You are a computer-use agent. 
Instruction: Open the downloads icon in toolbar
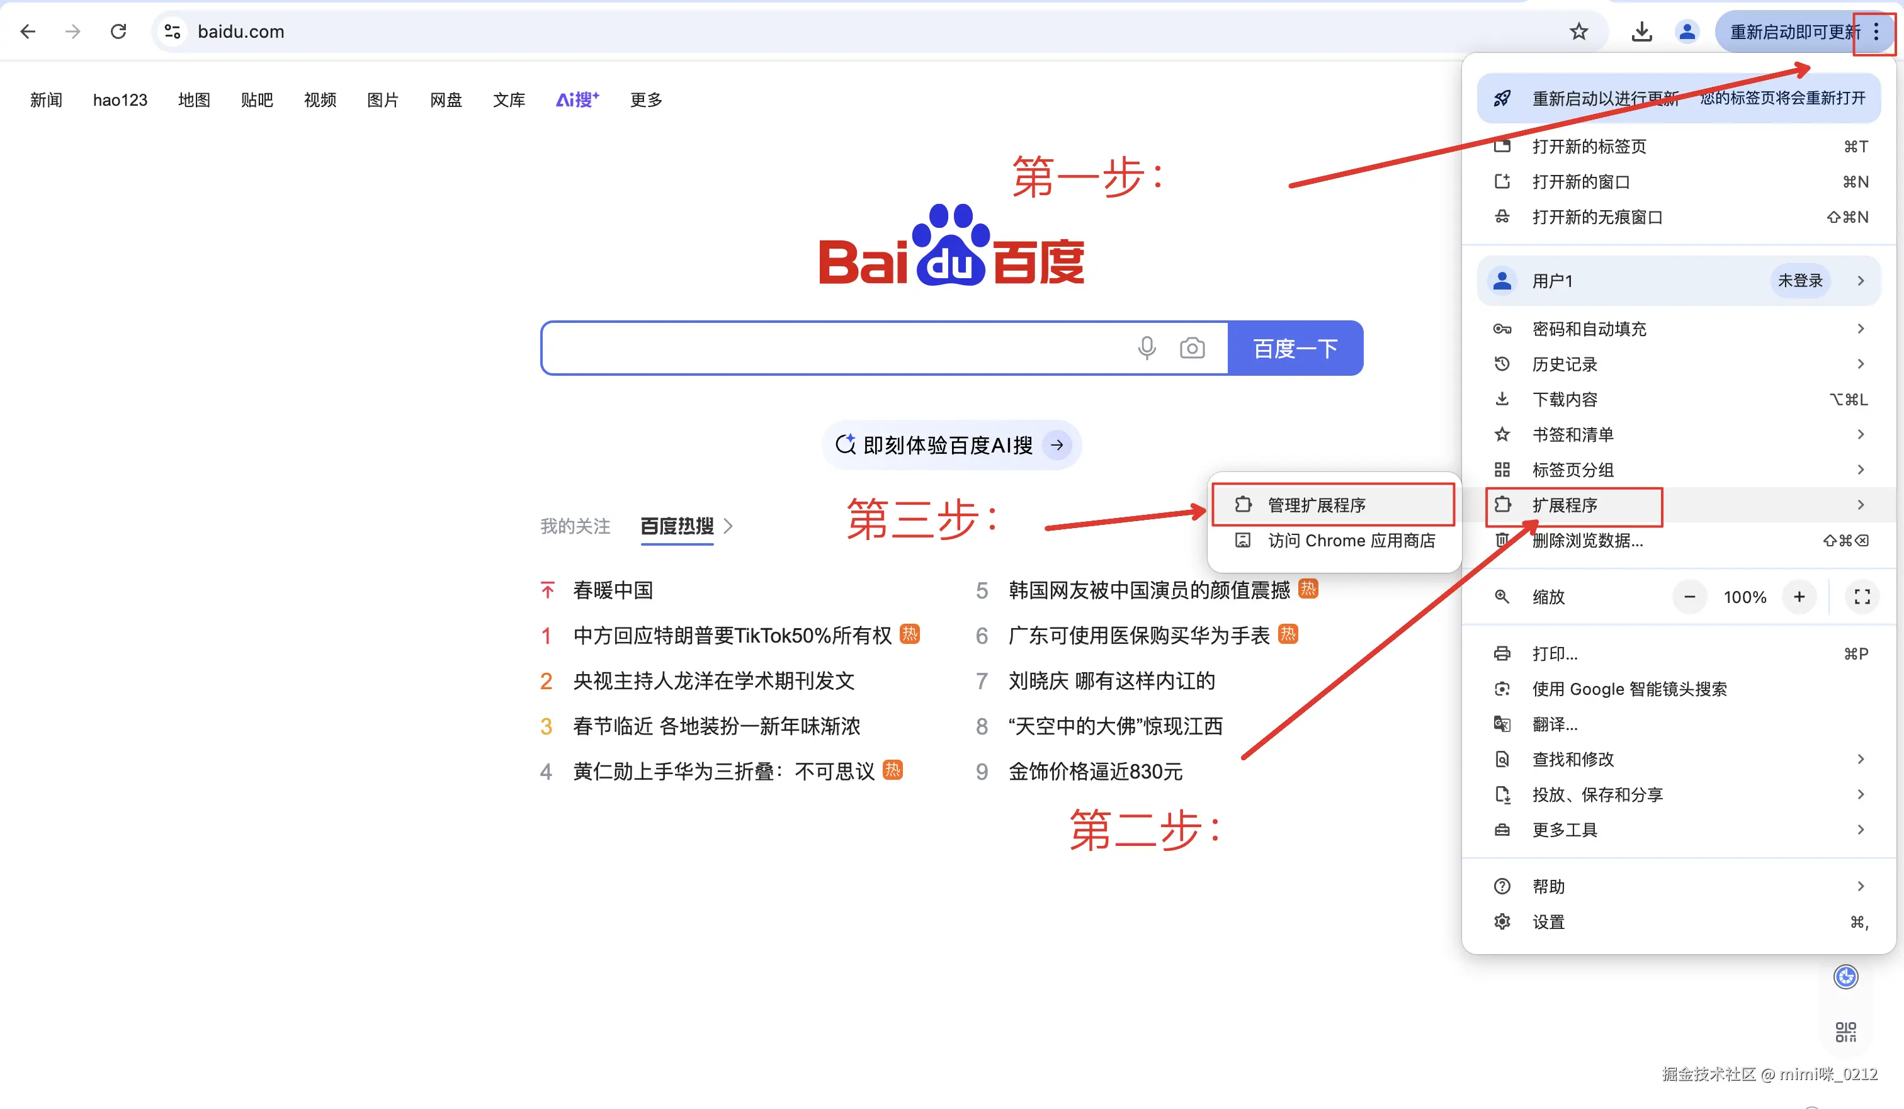click(1641, 31)
